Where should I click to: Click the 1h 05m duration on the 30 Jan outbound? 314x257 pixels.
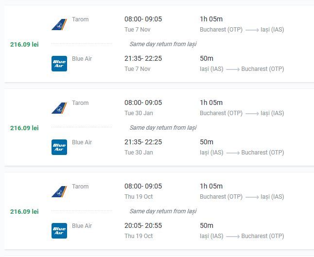click(x=211, y=103)
